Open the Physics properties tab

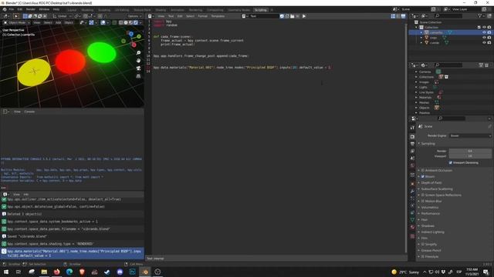[x=412, y=205]
